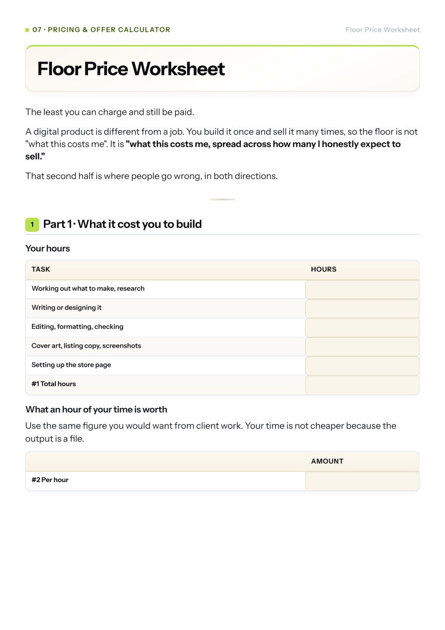Click the What an hour of your time is worth heading

pyautogui.click(x=96, y=409)
